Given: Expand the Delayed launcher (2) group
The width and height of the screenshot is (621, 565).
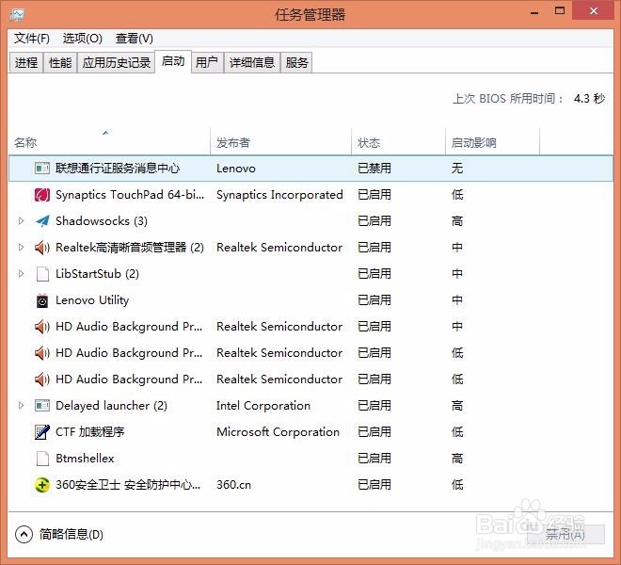Looking at the screenshot, I should [22, 405].
